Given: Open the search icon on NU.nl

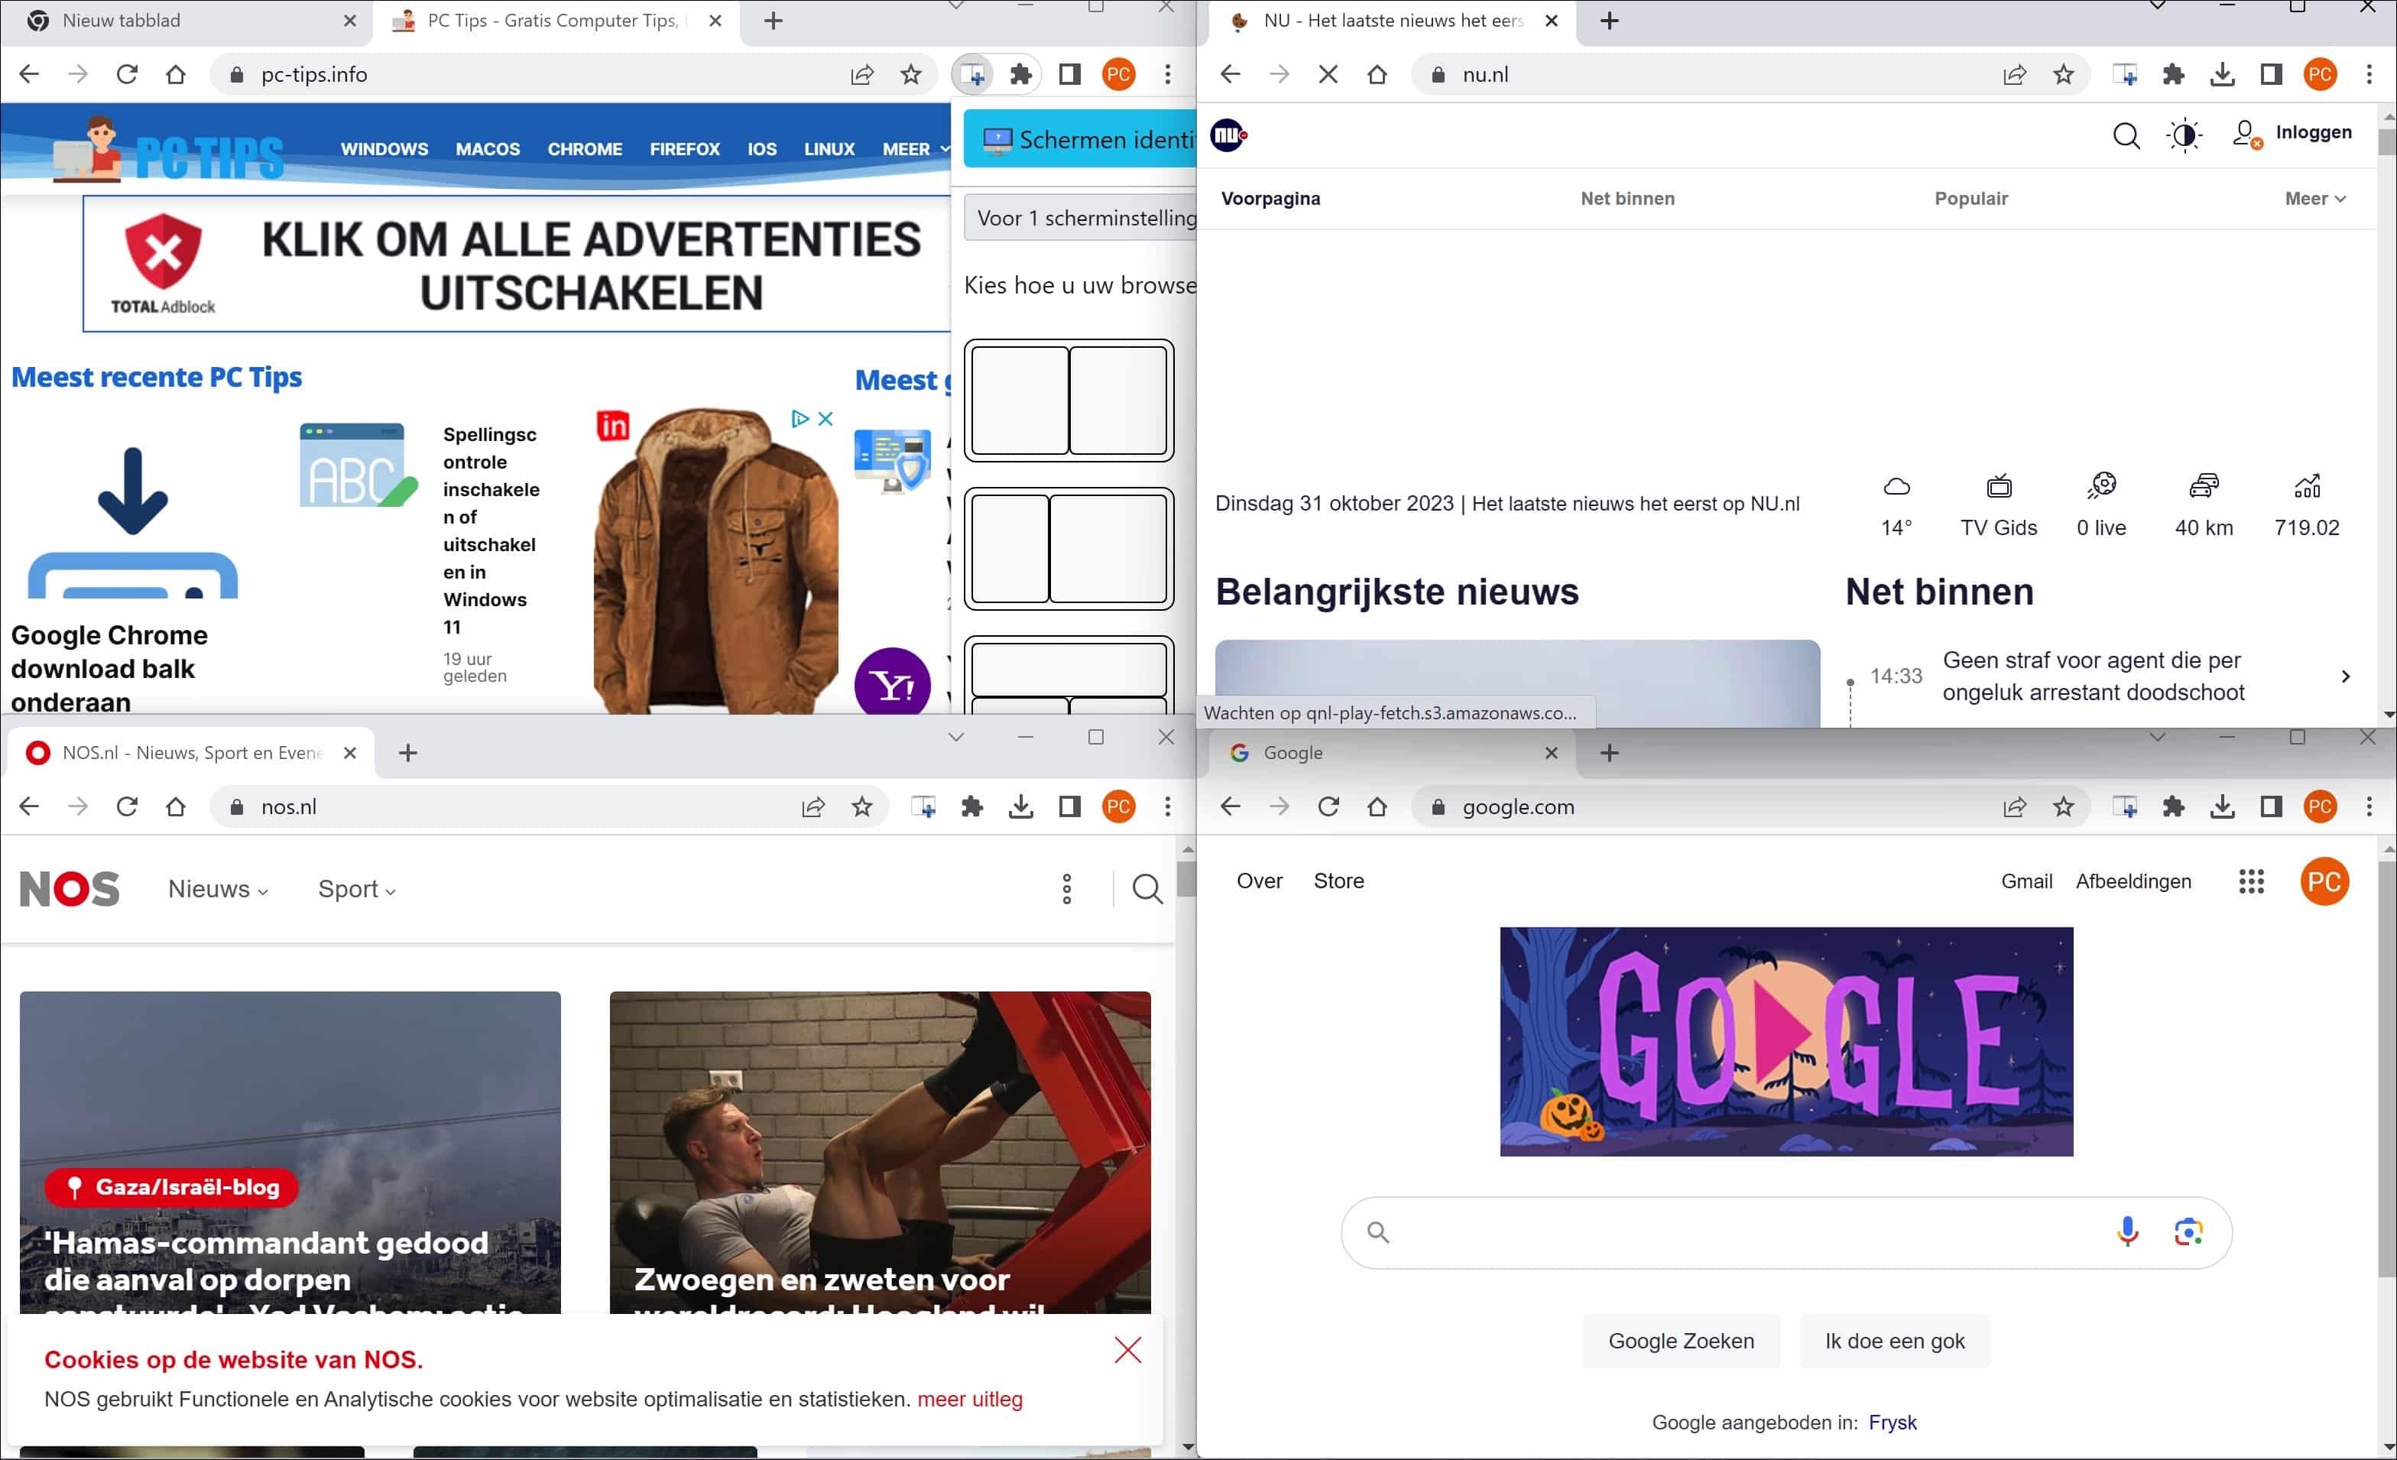Looking at the screenshot, I should (x=2126, y=135).
